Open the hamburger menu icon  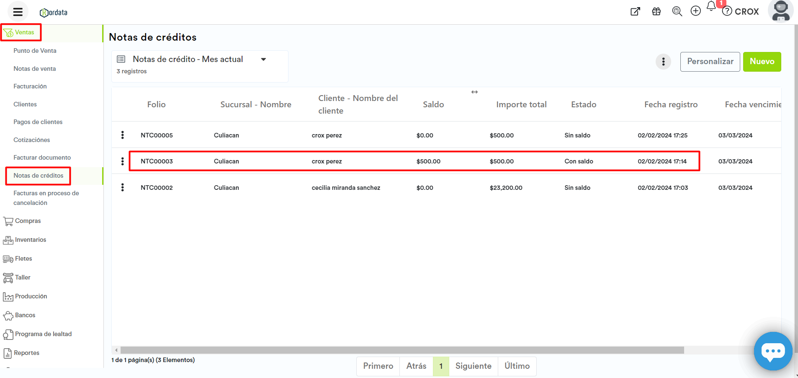coord(18,12)
